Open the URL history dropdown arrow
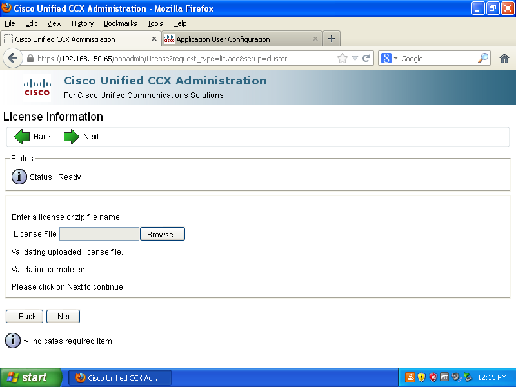 355,59
